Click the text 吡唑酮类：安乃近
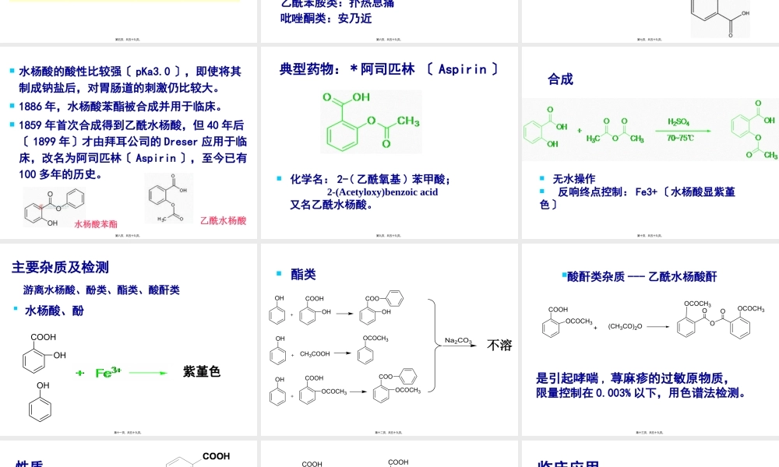 (x=326, y=19)
